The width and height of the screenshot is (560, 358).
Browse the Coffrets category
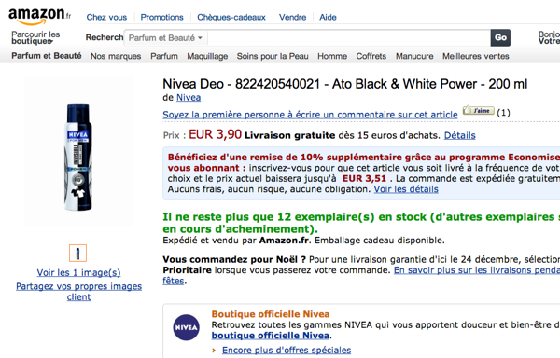coord(371,56)
